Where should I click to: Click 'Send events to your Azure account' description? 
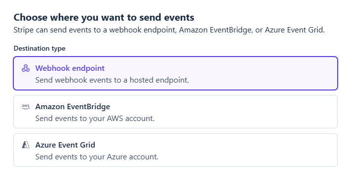pos(97,157)
